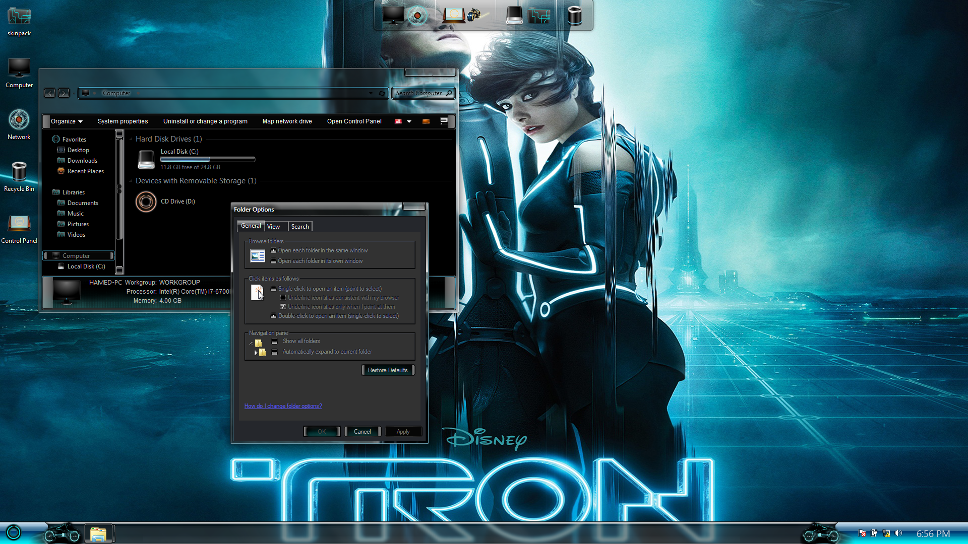
Task: Click the Start orb button
Action: click(14, 532)
